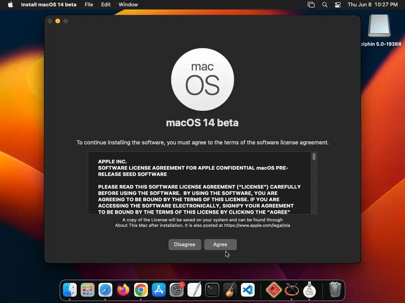Image resolution: width=405 pixels, height=303 pixels.
Task: Open Stage Manager icon in menu bar
Action: (311, 5)
